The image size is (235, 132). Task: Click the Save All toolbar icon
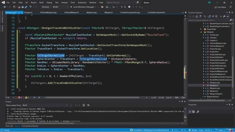26,7
